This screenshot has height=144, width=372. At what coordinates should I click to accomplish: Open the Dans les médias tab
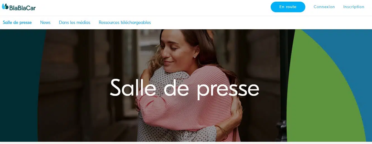click(75, 23)
